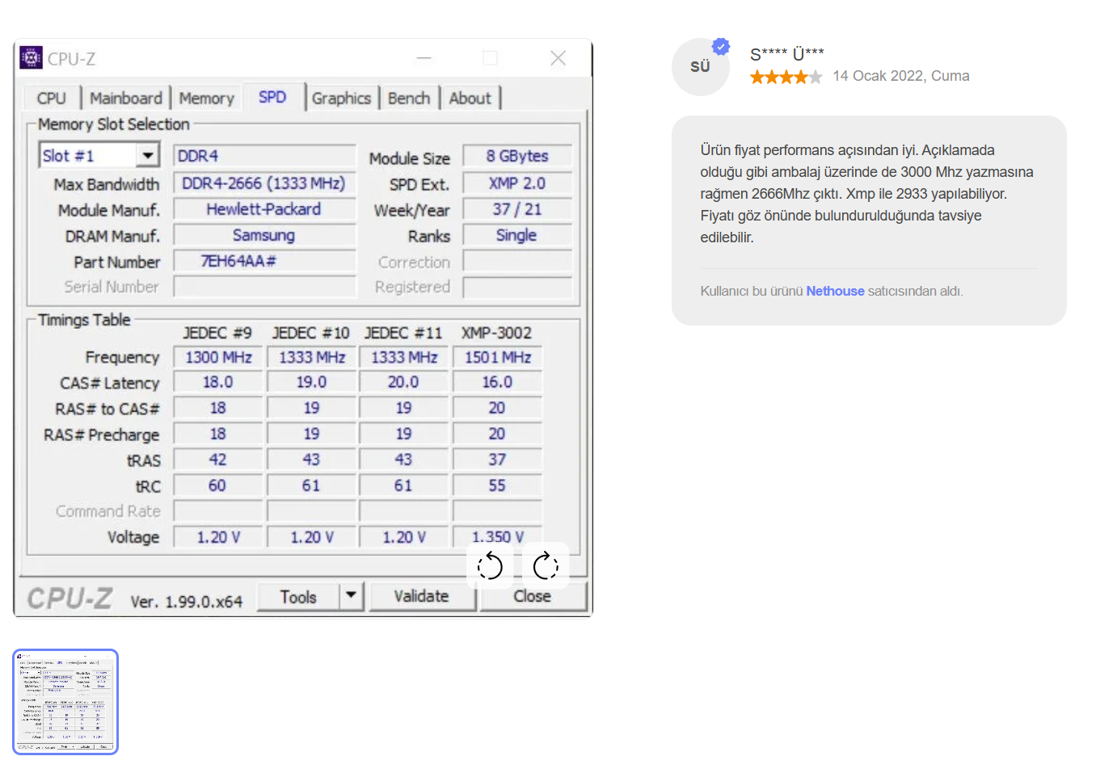Click the review date 14 Ocak 2022, Cuma
1100x773 pixels.
point(901,76)
